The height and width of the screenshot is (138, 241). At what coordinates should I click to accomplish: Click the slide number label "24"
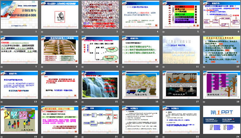click(x=238, y=137)
